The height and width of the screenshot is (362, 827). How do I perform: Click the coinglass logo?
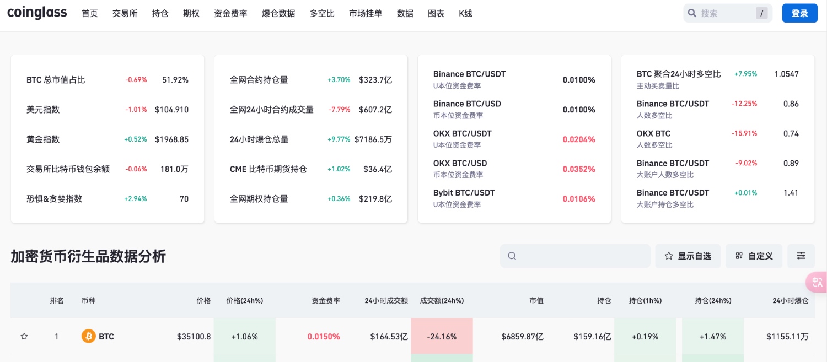[x=37, y=13]
